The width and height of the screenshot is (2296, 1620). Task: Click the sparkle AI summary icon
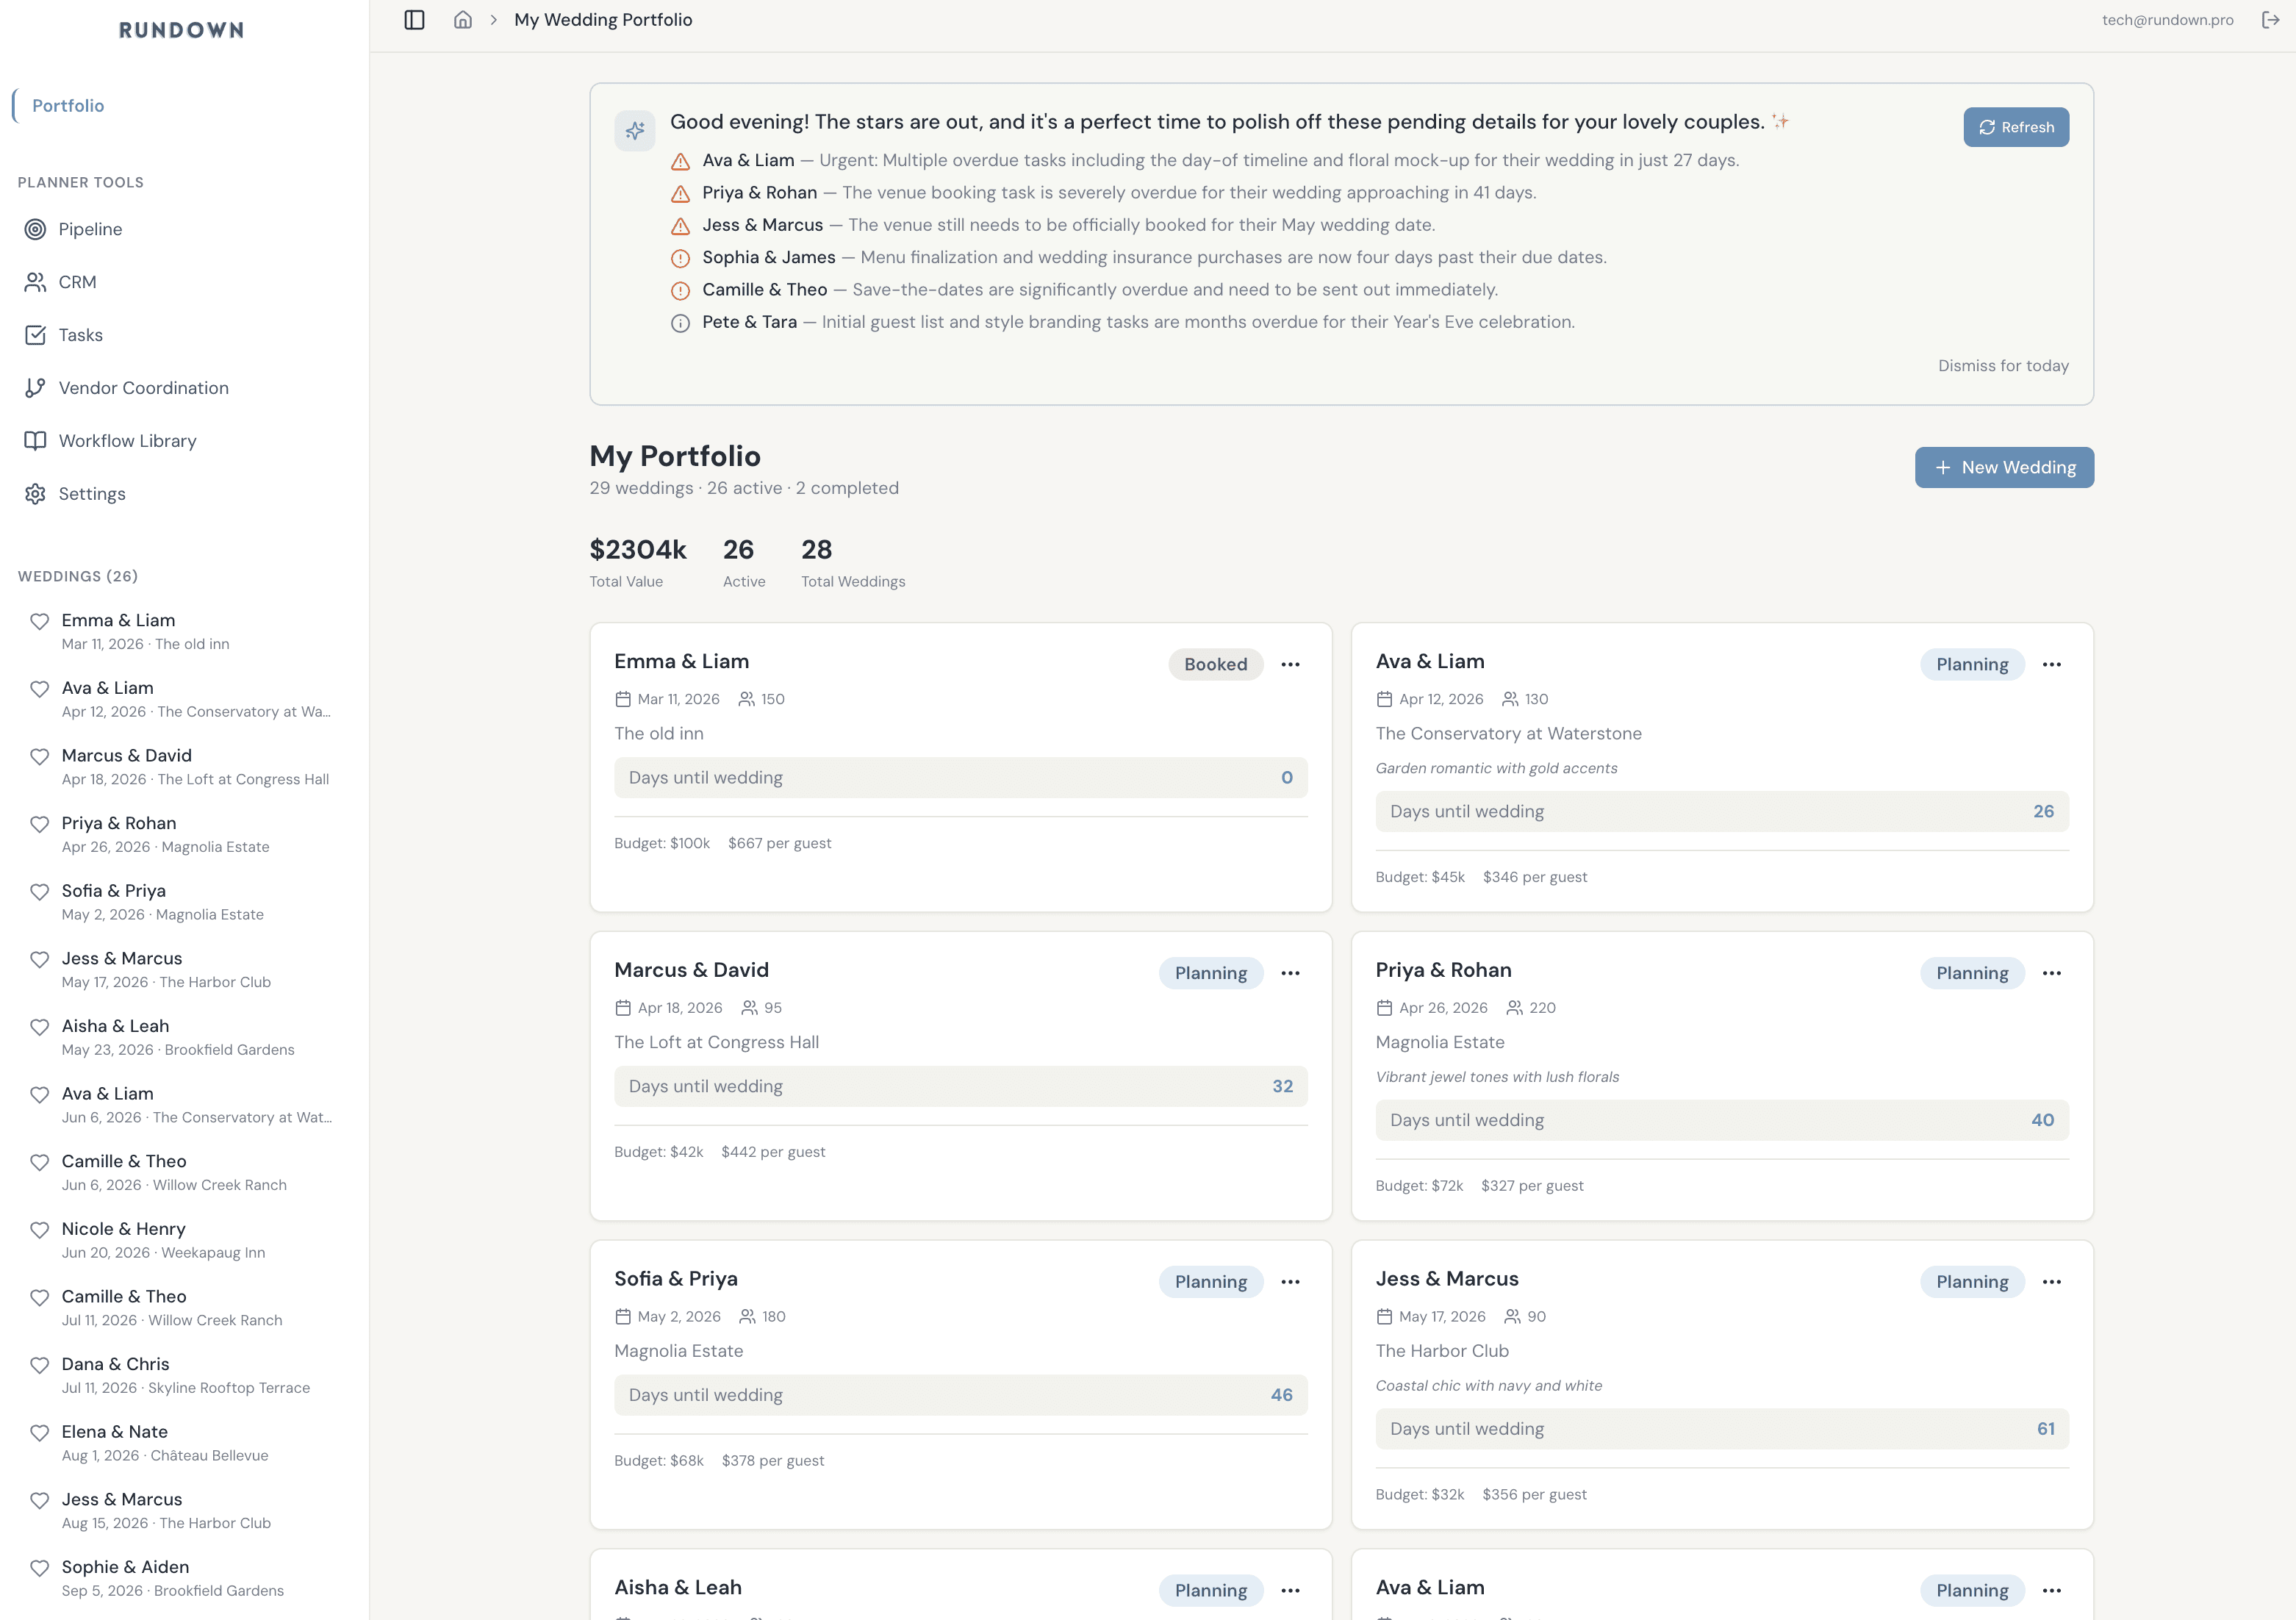[635, 130]
